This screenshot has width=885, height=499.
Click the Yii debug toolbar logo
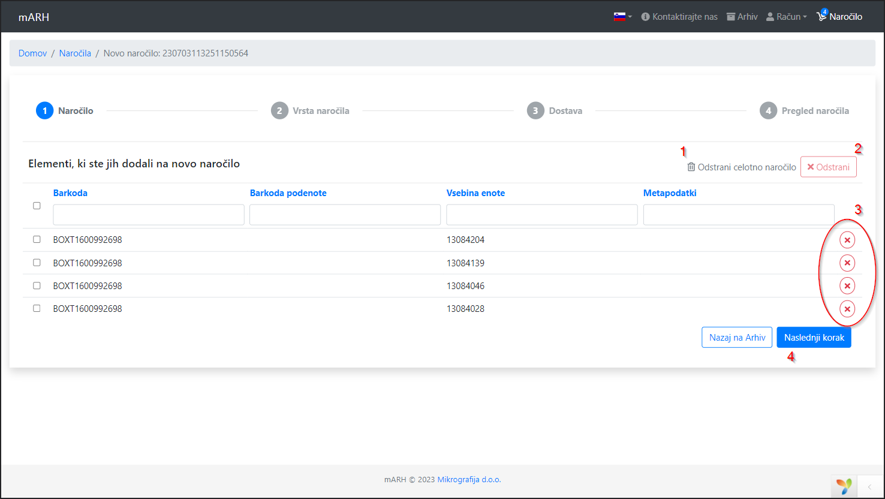click(x=844, y=486)
